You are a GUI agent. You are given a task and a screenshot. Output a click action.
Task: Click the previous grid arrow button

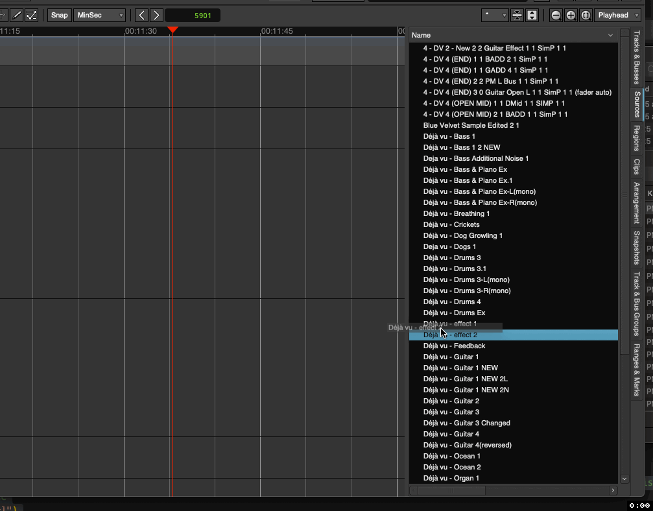tap(141, 15)
